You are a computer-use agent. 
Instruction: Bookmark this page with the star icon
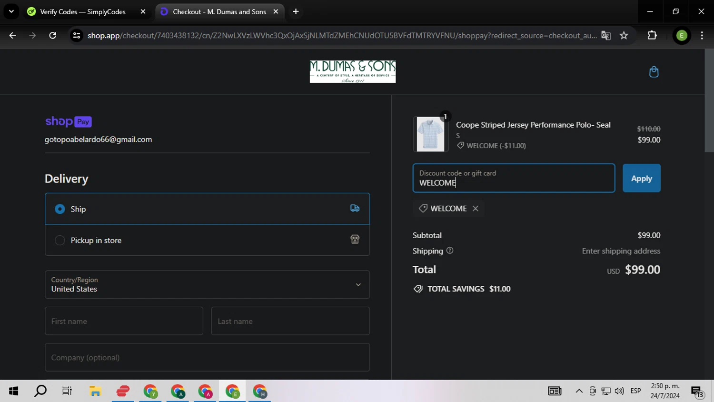click(624, 35)
